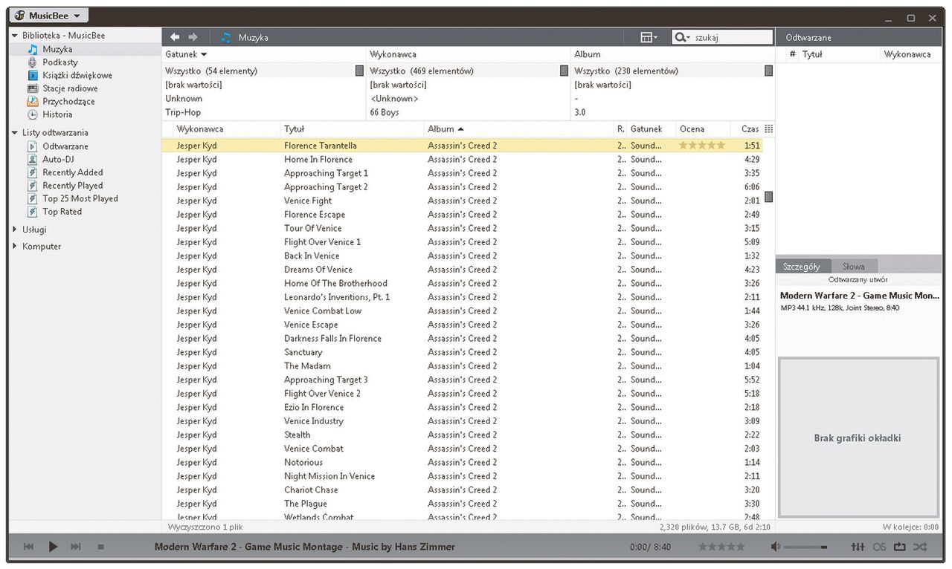Expand the Usługi section
The width and height of the screenshot is (952, 569).
14,230
